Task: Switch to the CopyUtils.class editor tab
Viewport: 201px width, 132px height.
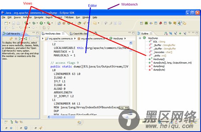Action: (x=79, y=33)
